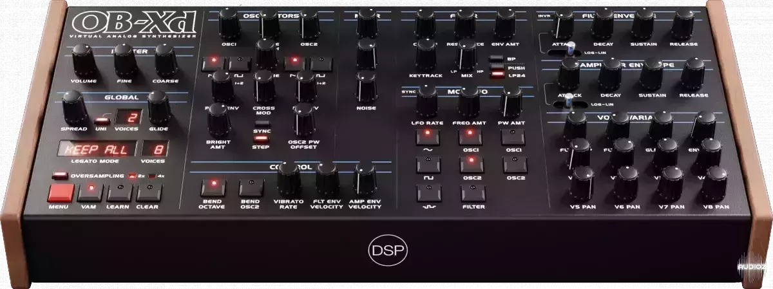This screenshot has height=289, width=773.
Task: Toggle the OVERSAMPLING switch
Action: coord(59,174)
